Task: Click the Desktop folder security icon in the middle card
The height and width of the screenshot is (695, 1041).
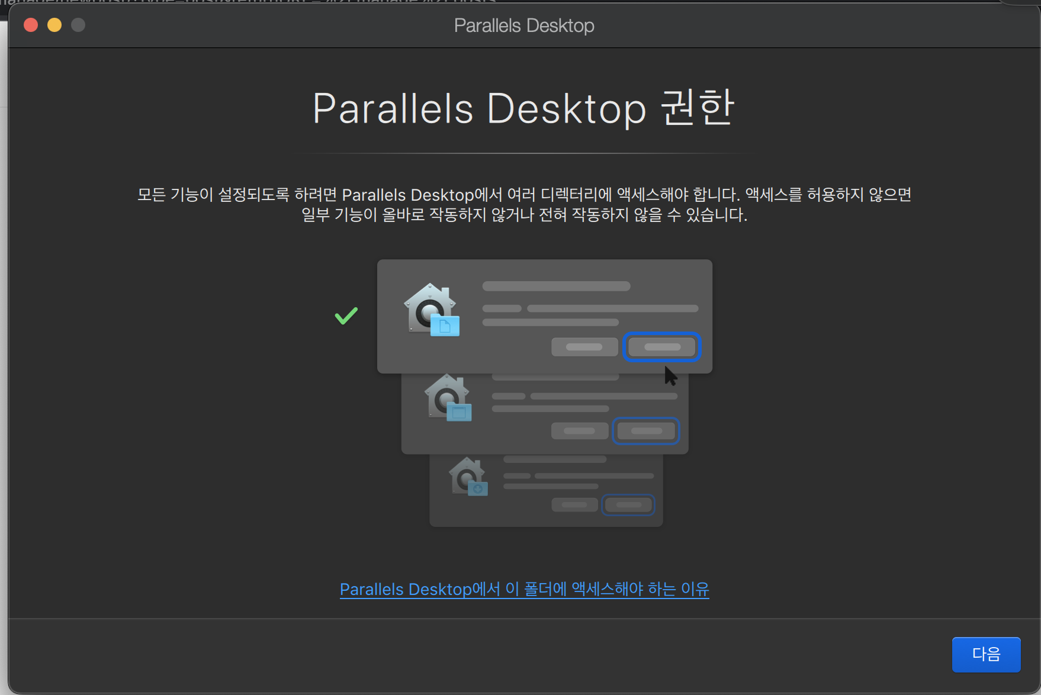Action: (448, 398)
